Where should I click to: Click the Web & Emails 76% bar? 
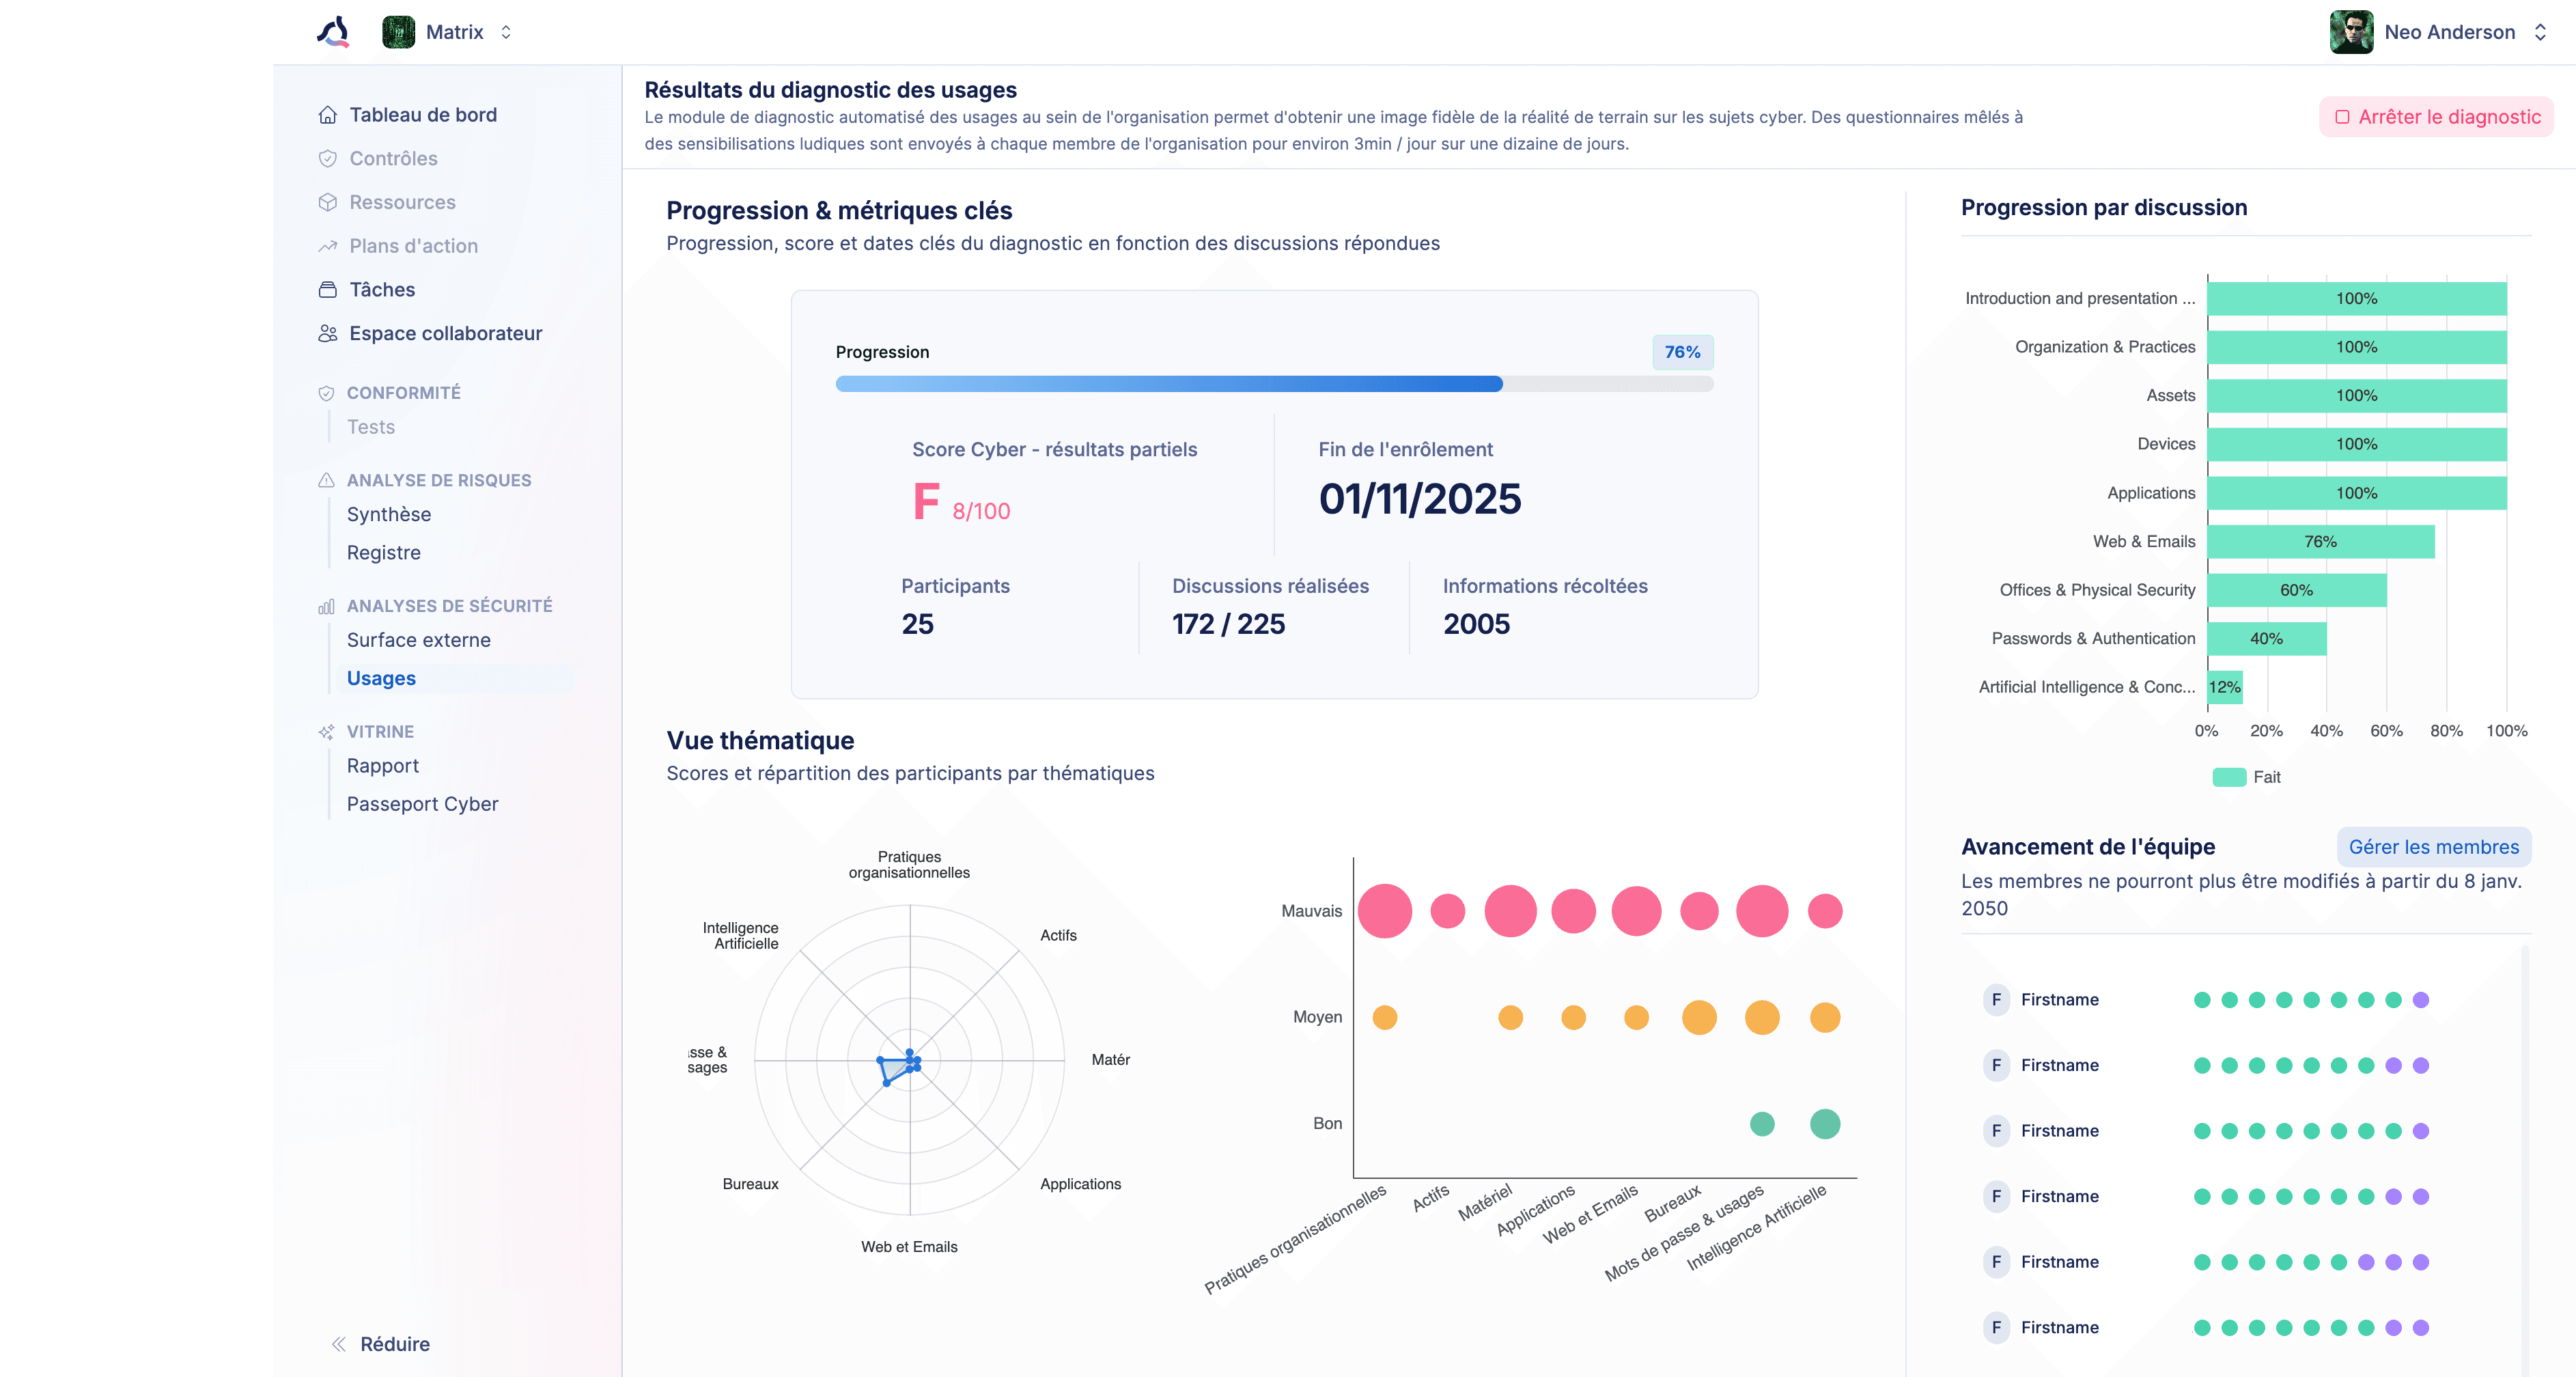point(2320,541)
